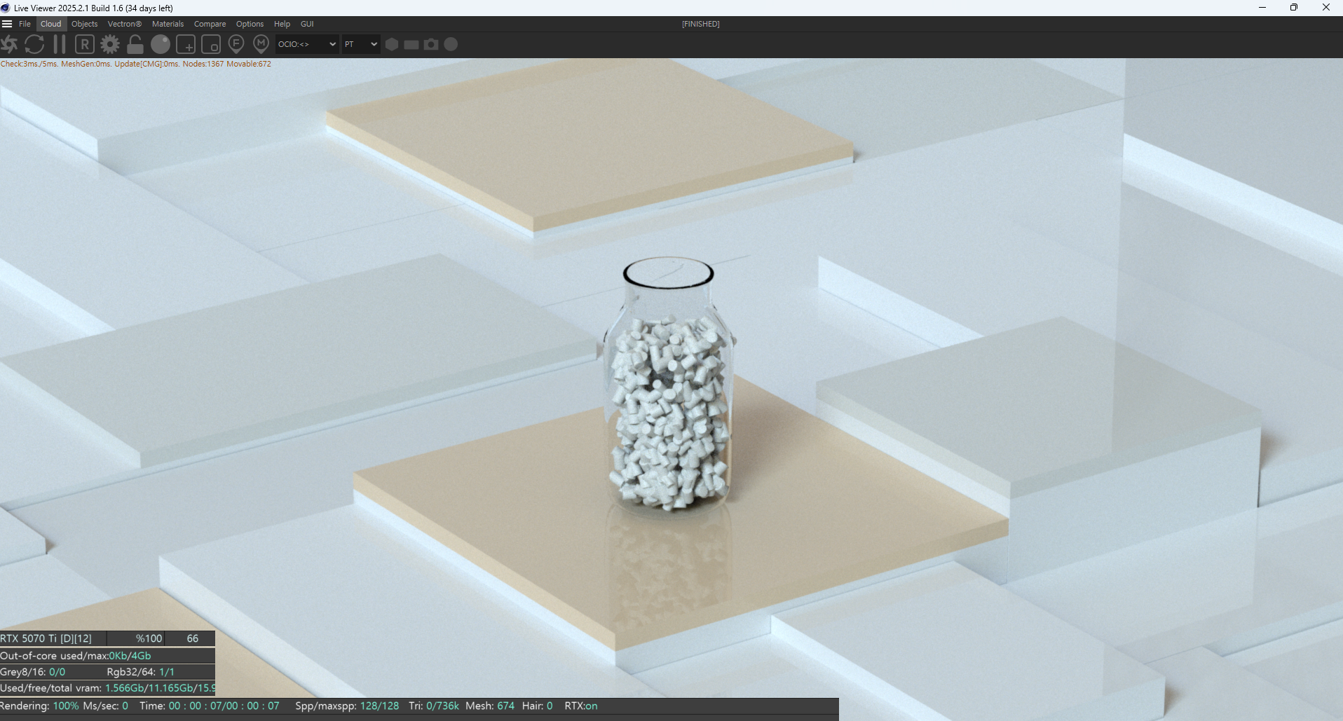This screenshot has width=1343, height=721.
Task: Open the OCIO color dropdown
Action: pos(307,44)
